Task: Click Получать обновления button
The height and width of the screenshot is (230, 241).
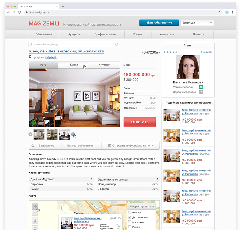Action: point(81,146)
